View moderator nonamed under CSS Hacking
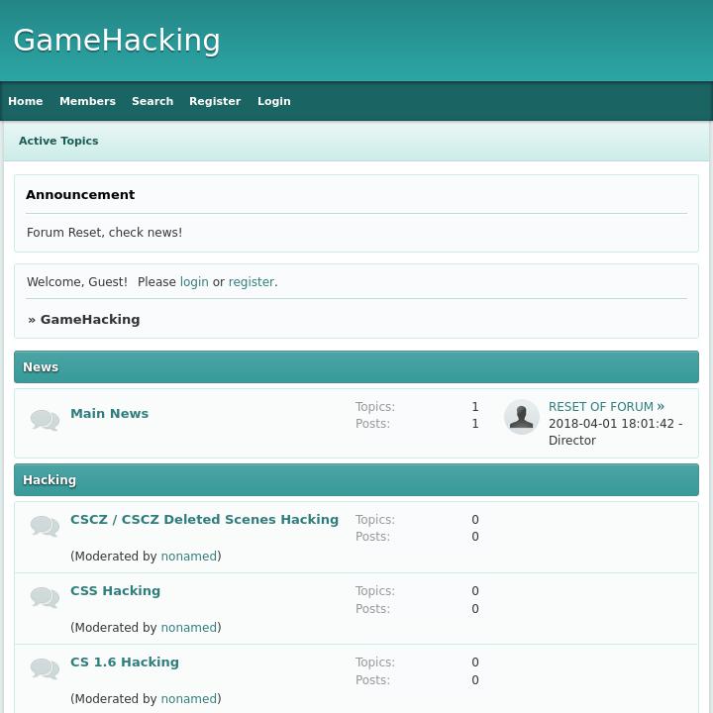The image size is (713, 713). 188,628
